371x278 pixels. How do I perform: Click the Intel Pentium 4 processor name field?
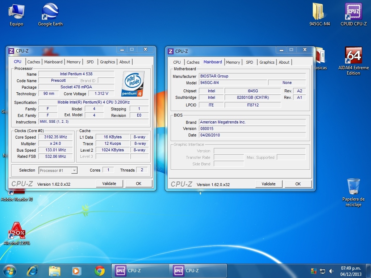(x=76, y=74)
